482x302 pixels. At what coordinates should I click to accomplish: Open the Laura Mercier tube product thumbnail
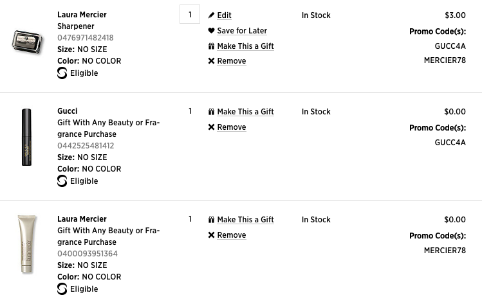coord(27,244)
